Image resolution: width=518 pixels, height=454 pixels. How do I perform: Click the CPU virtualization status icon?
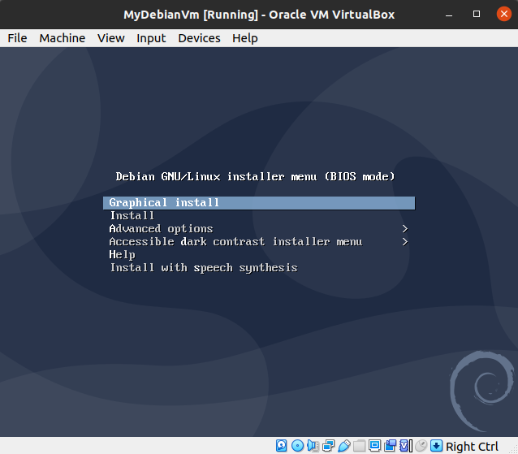(x=406, y=446)
